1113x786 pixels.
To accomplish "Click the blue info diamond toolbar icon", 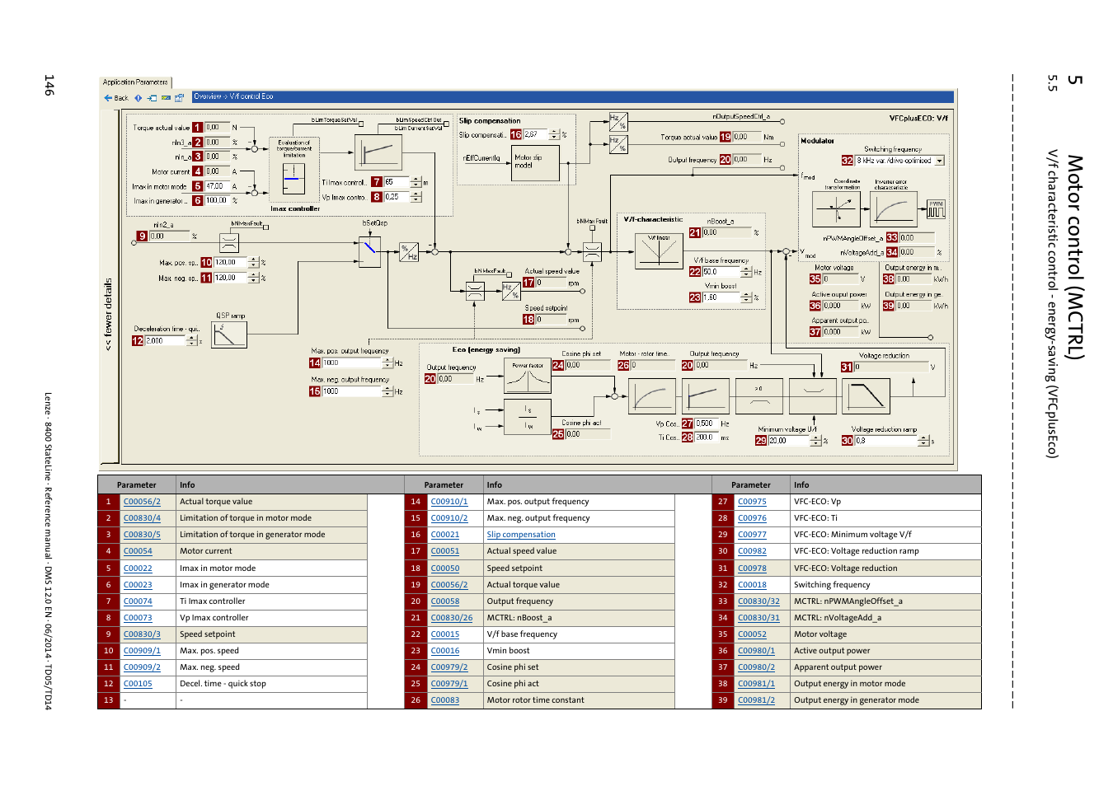I will click(x=139, y=98).
